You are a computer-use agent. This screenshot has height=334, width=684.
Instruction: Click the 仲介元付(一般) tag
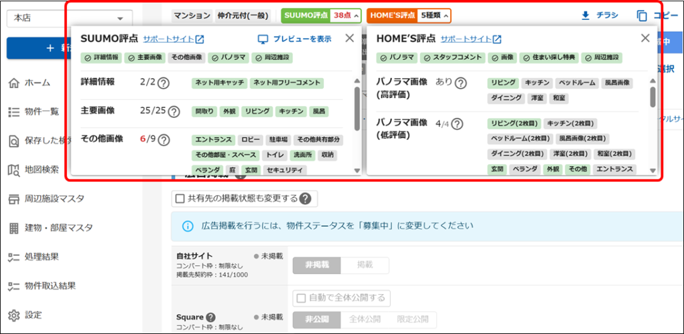tap(243, 16)
